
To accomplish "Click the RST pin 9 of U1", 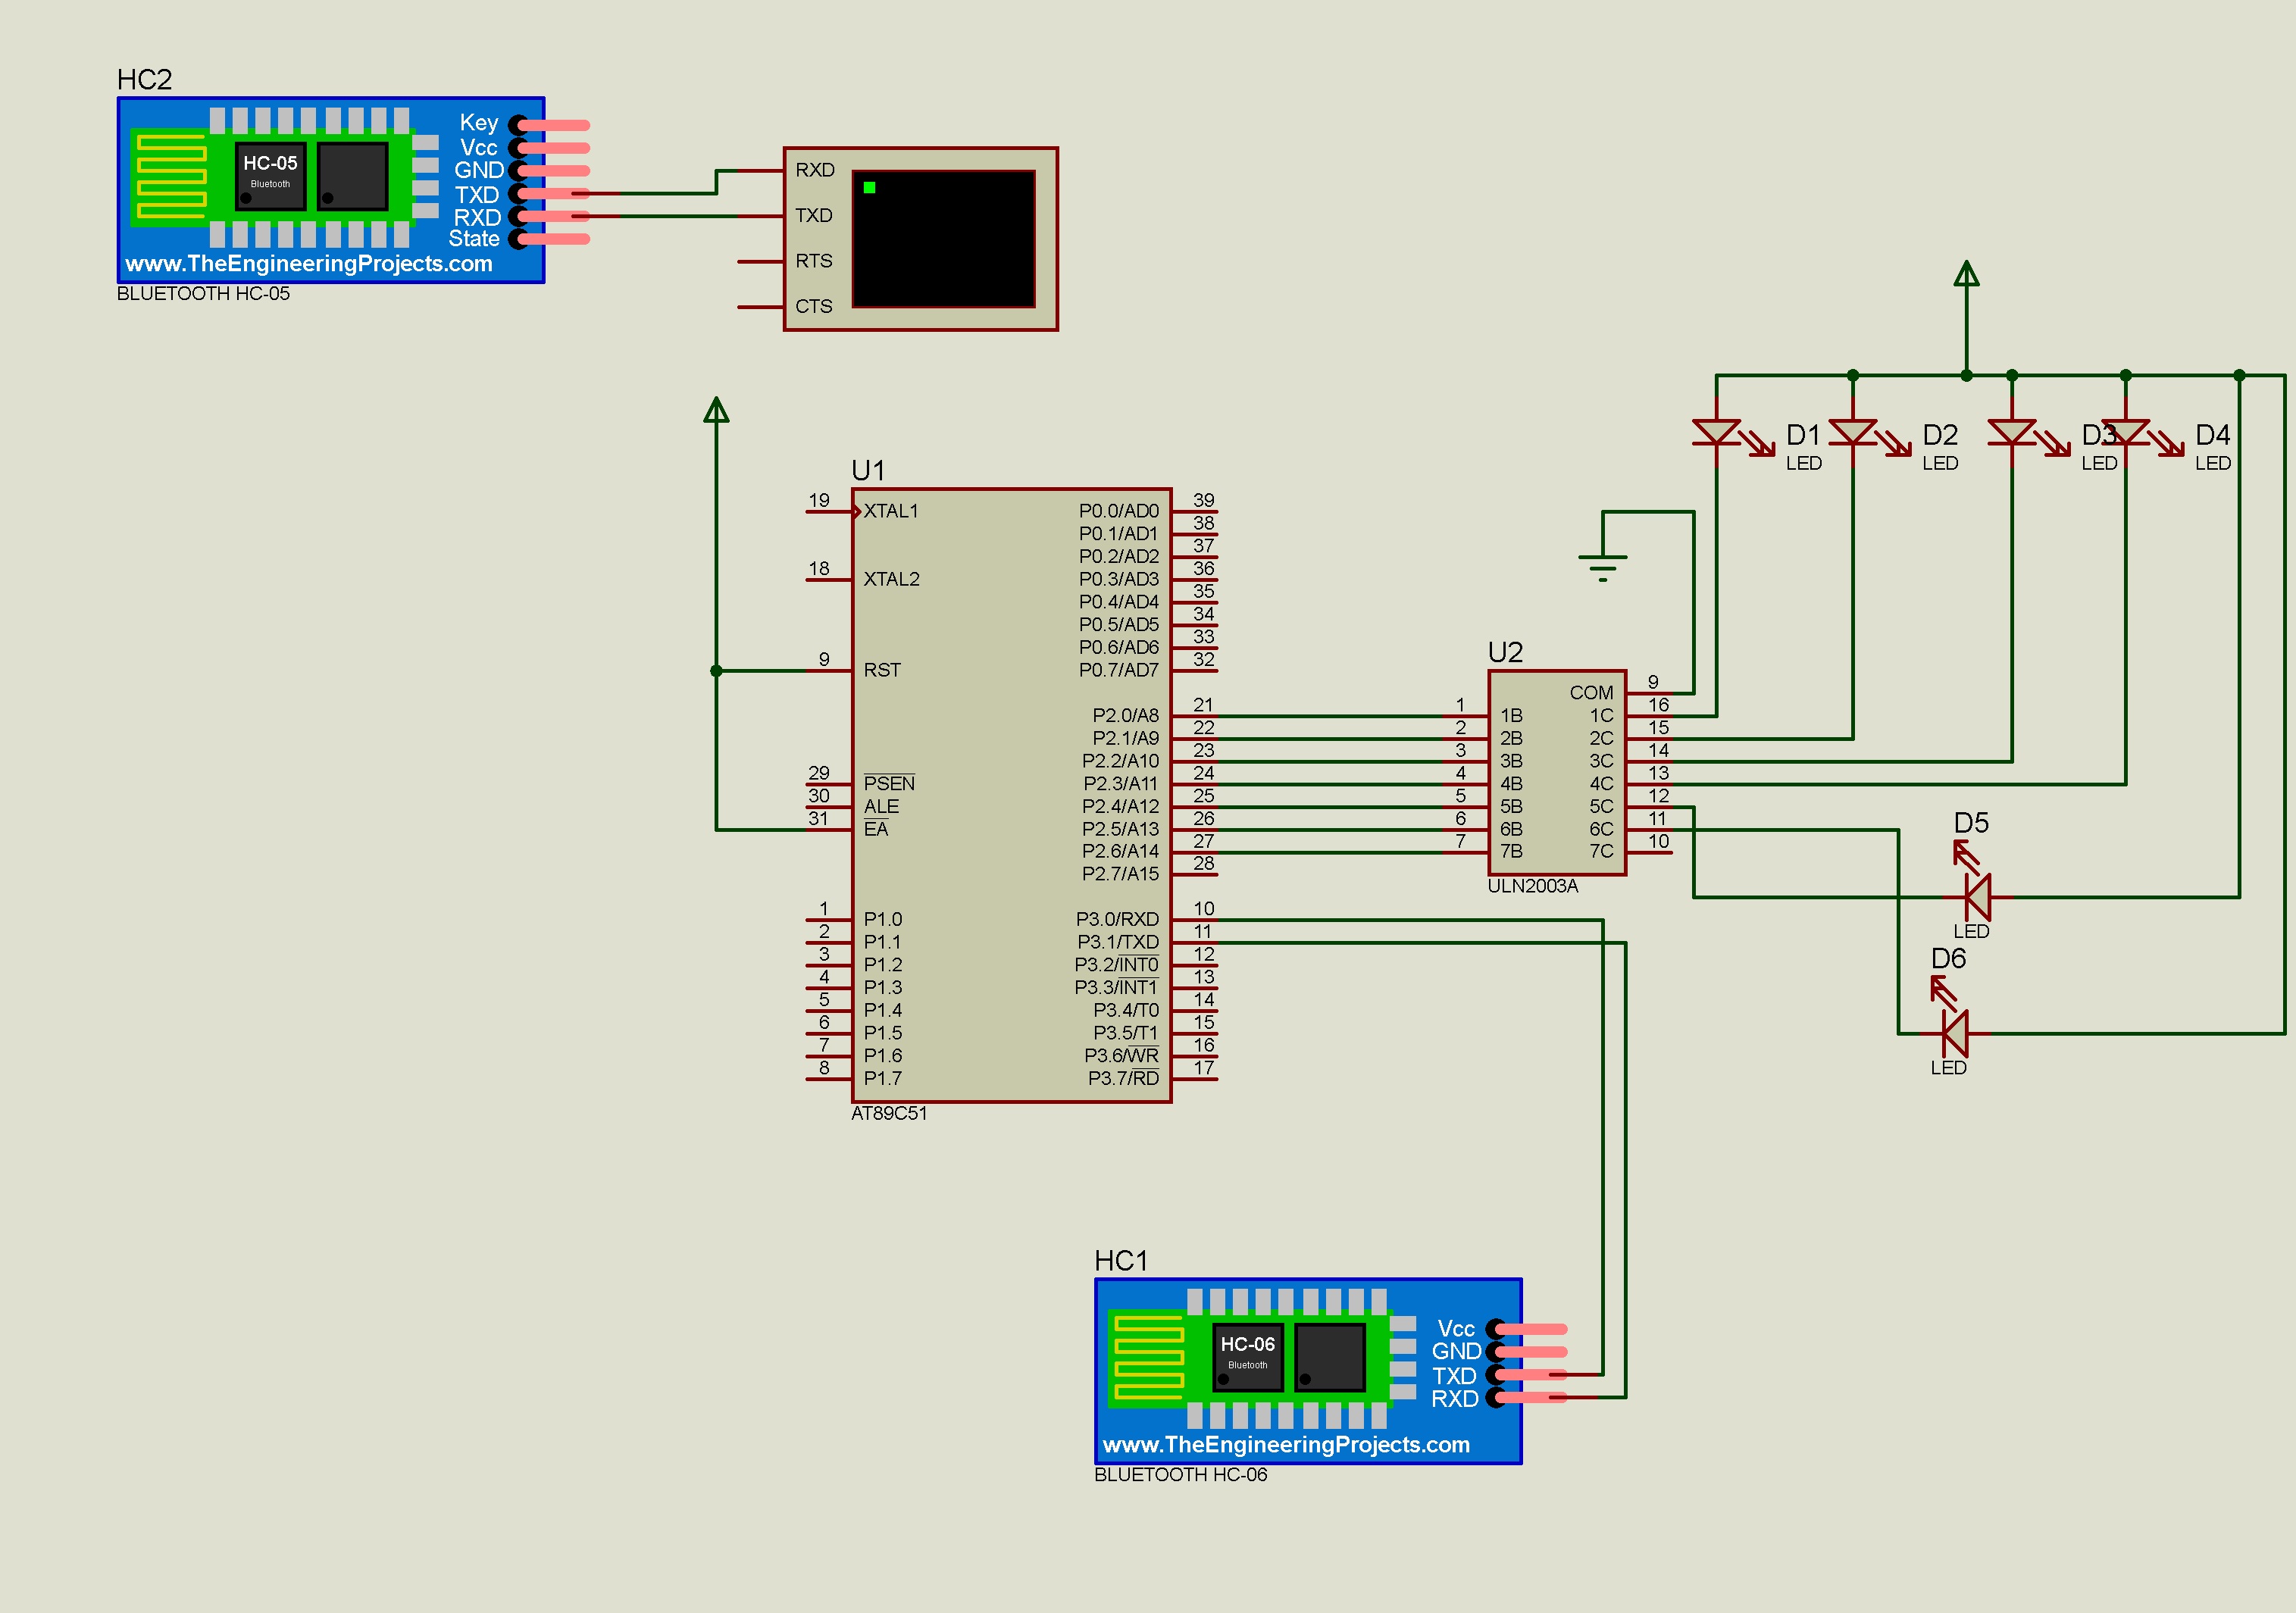I will coord(829,670).
